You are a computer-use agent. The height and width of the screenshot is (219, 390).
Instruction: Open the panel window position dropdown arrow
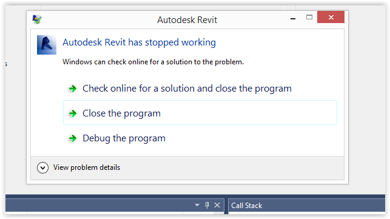click(197, 205)
